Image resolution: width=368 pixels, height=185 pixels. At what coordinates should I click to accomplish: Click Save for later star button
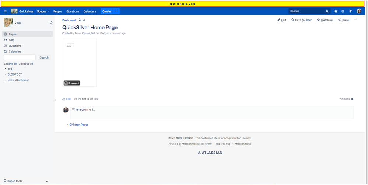pyautogui.click(x=302, y=20)
